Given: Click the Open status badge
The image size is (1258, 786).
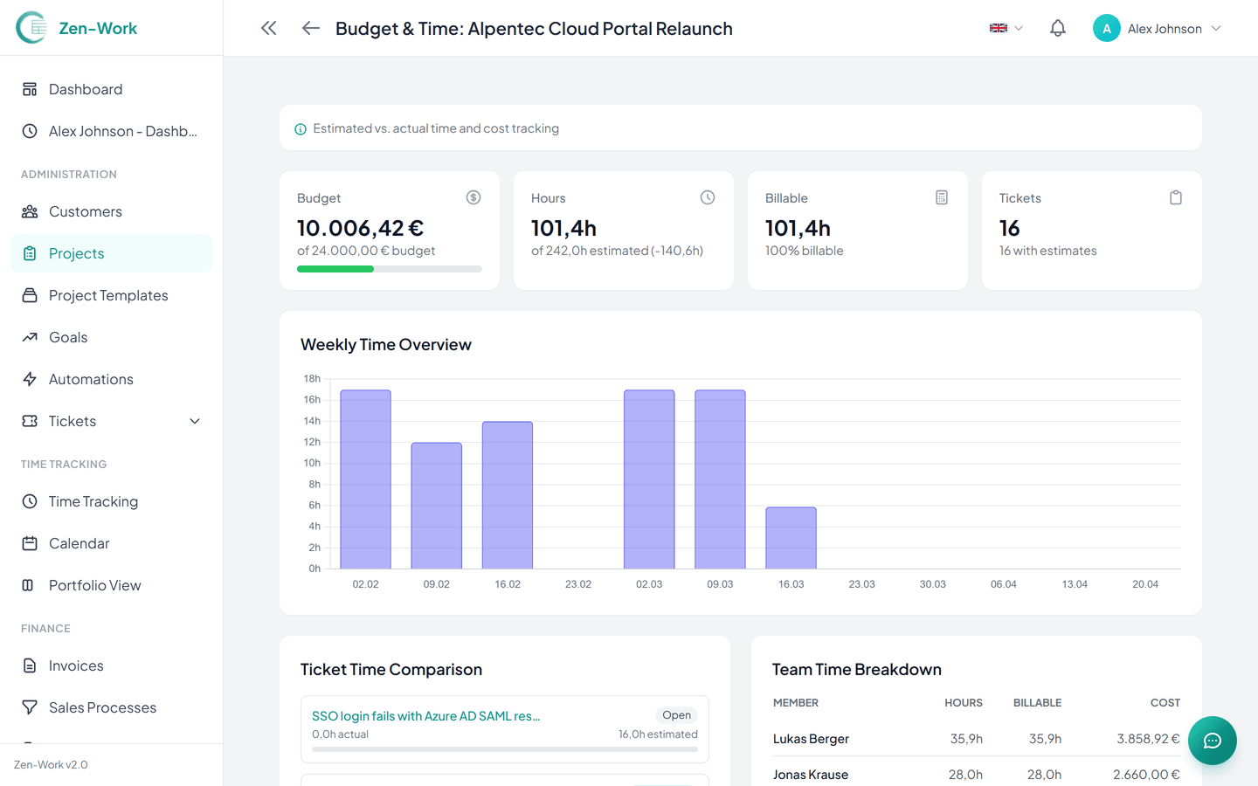Looking at the screenshot, I should click(x=676, y=714).
